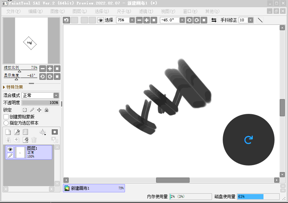Open the 窗口 menu
The width and height of the screenshot is (288, 203).
190,11
